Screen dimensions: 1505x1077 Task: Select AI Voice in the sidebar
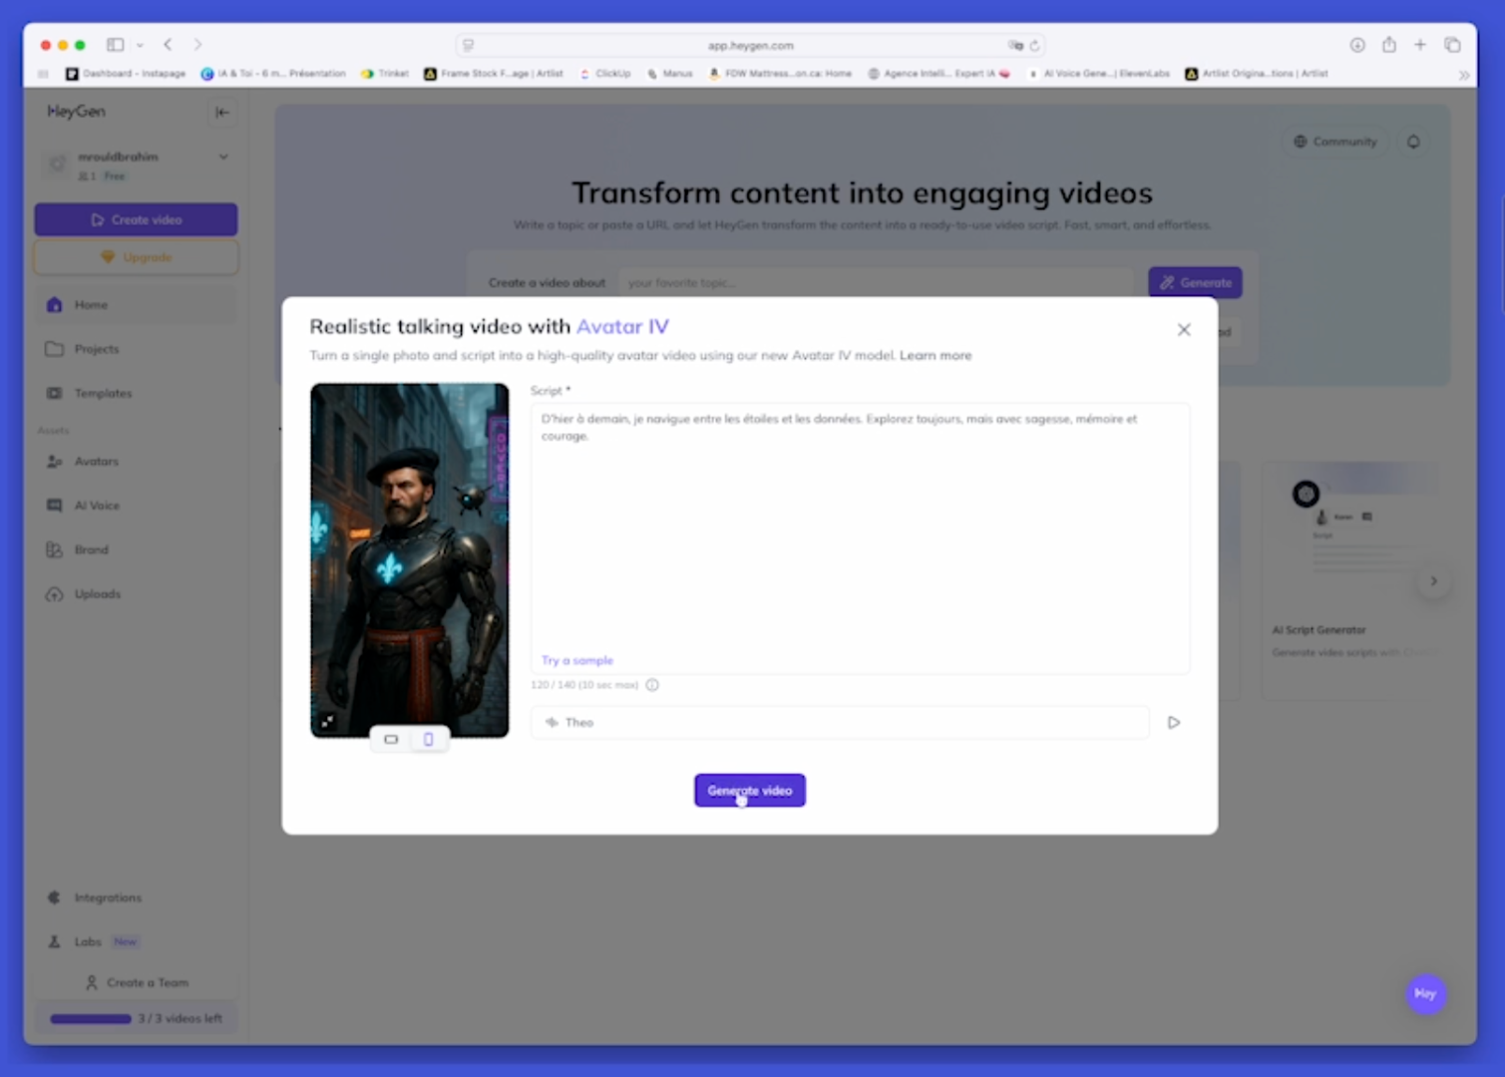point(97,506)
